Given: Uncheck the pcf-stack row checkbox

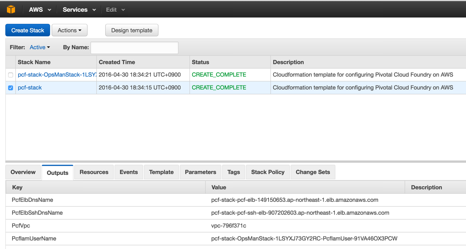Looking at the screenshot, I should point(10,88).
